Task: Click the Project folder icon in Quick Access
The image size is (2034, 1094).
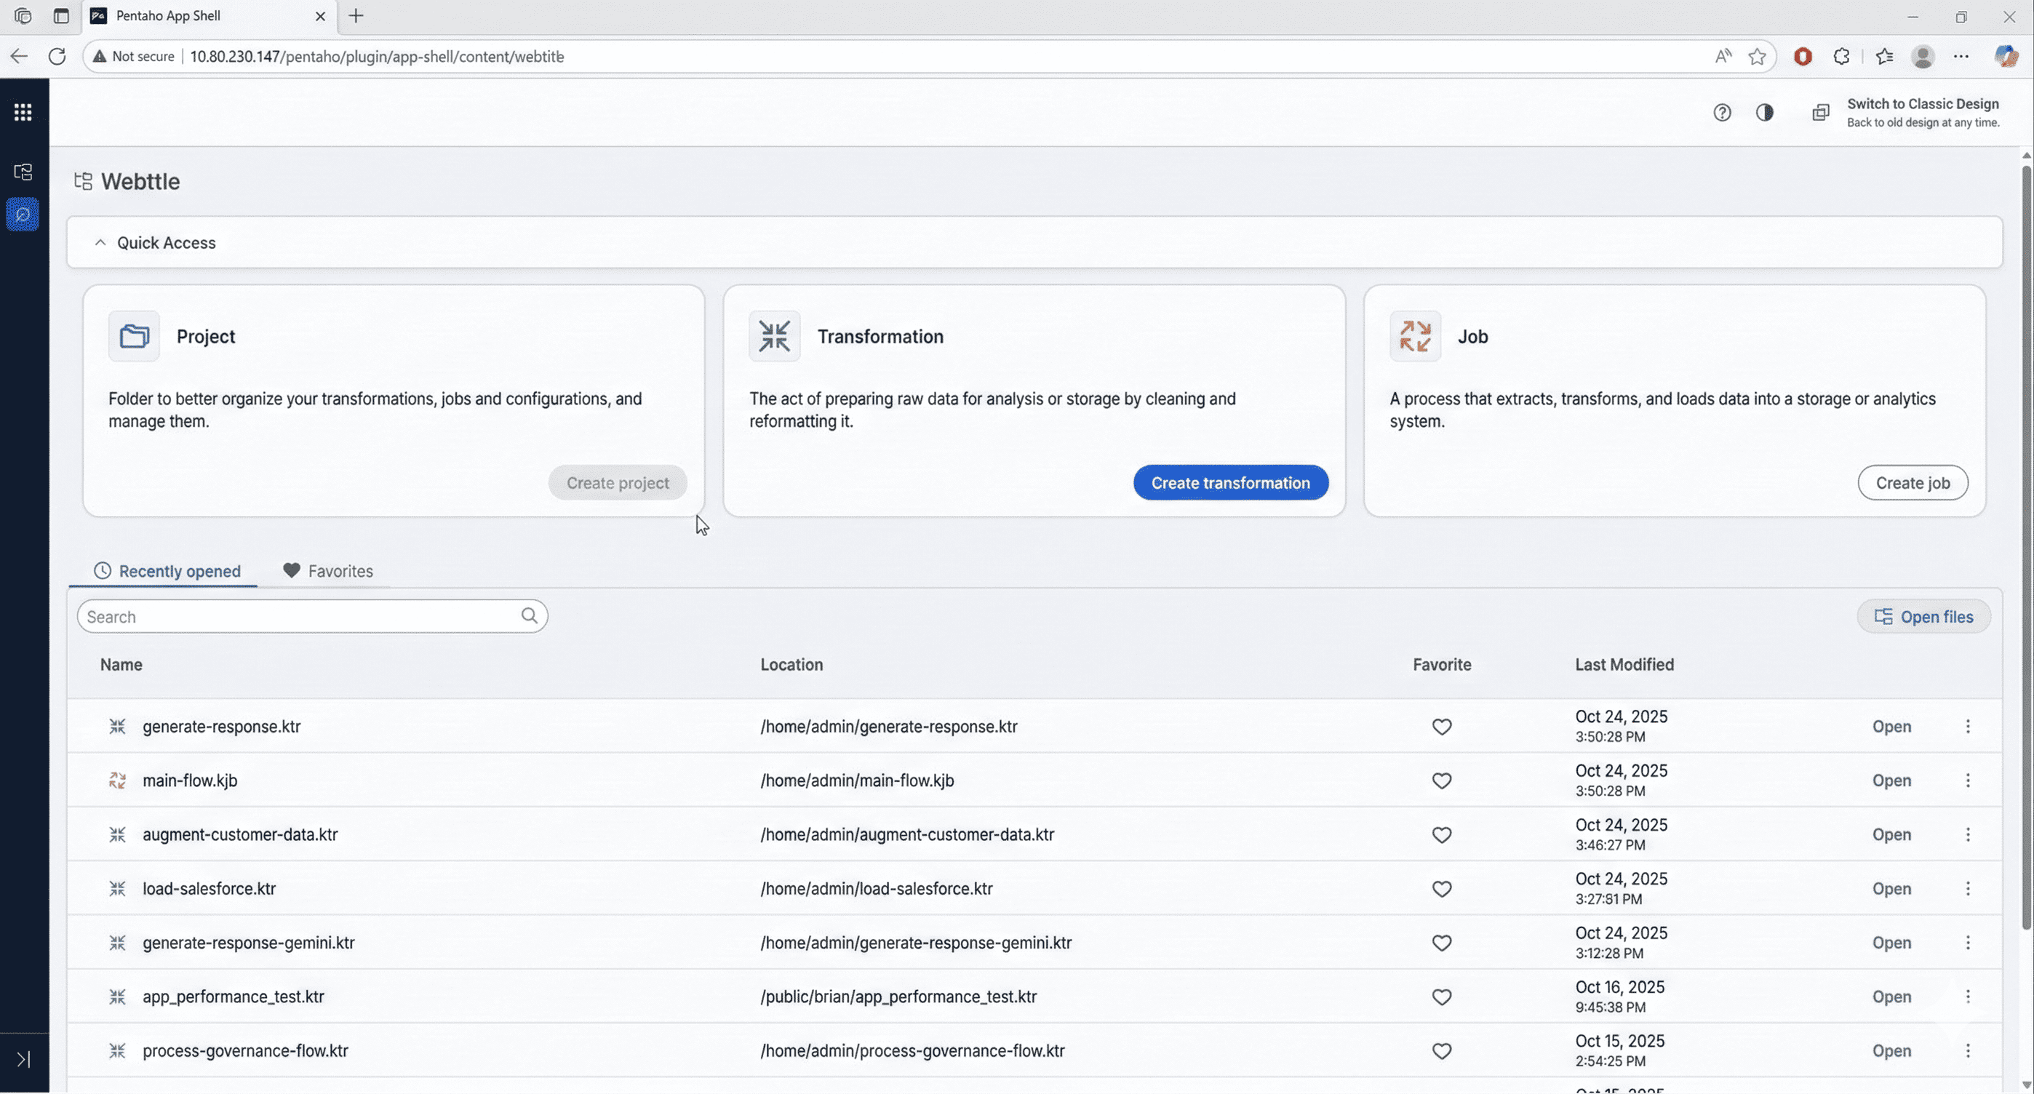Action: coord(133,335)
